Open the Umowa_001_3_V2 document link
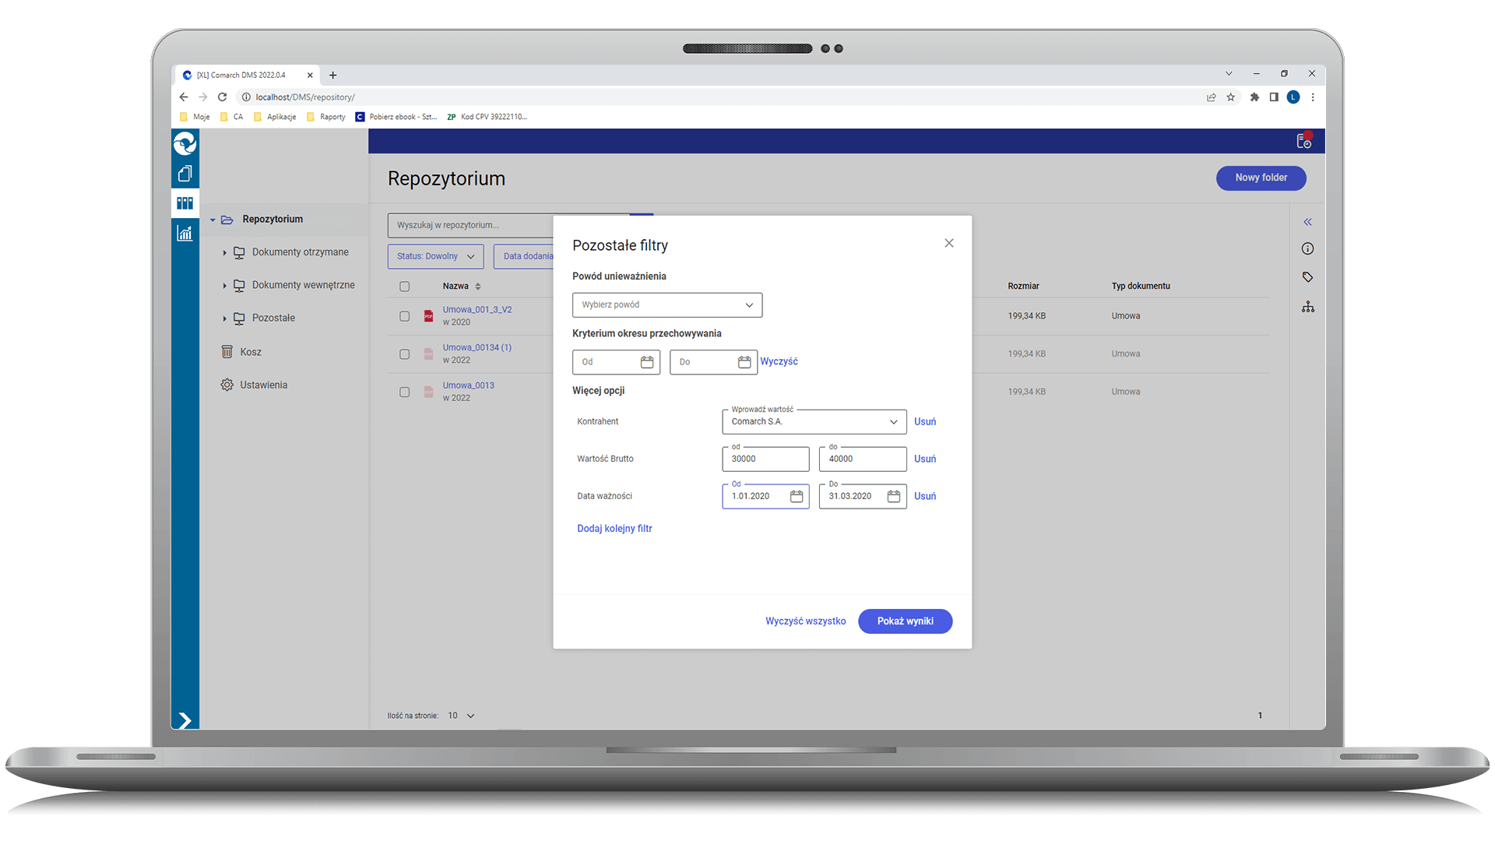 click(x=477, y=310)
